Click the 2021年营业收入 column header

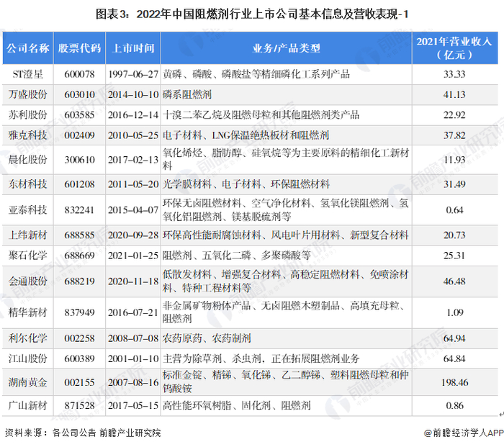(454, 48)
